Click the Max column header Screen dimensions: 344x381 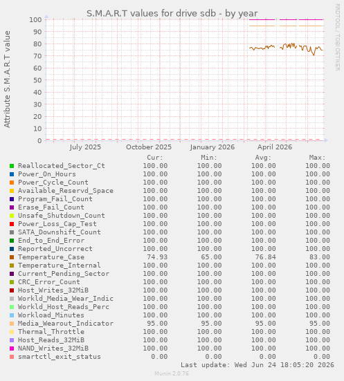click(x=317, y=158)
